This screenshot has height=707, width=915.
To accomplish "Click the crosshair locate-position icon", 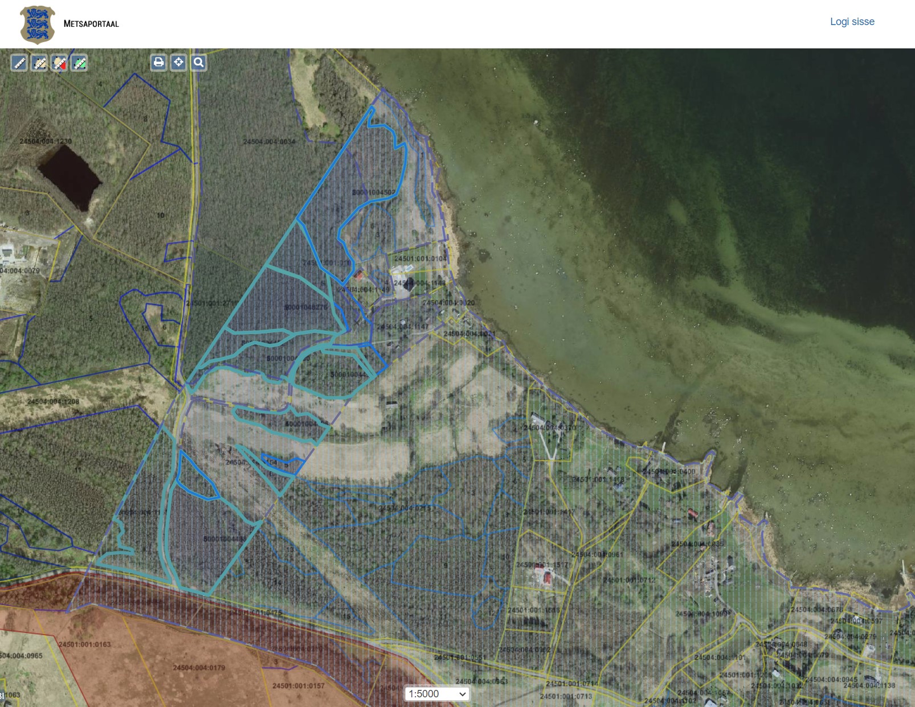I will [x=178, y=62].
